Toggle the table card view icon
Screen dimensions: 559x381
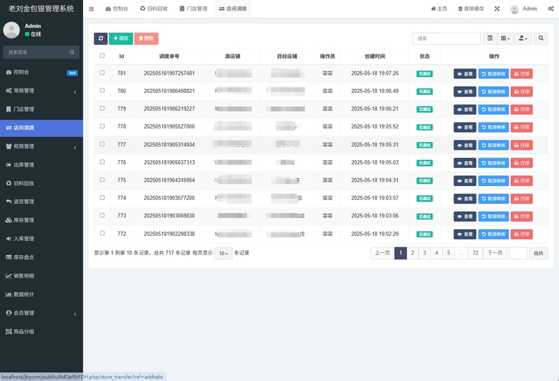pyautogui.click(x=490, y=38)
